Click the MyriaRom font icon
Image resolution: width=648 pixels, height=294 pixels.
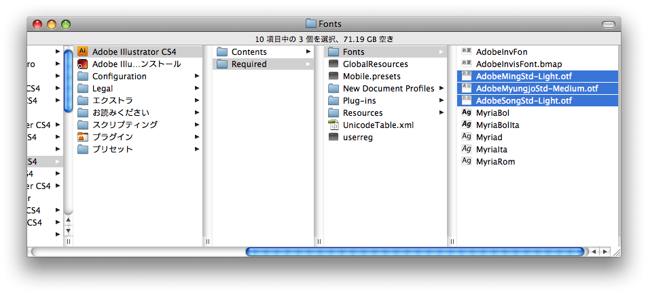click(x=467, y=161)
